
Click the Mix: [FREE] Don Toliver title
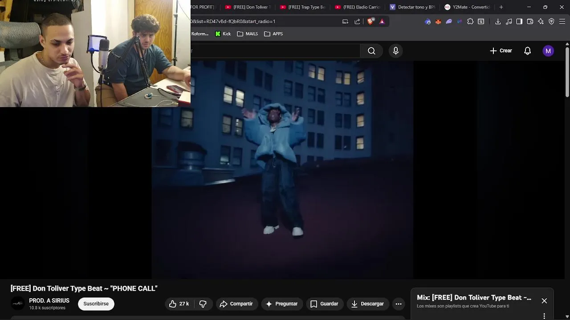pyautogui.click(x=474, y=298)
